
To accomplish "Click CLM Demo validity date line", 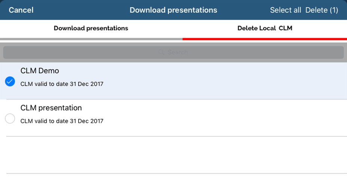I will pos(62,84).
